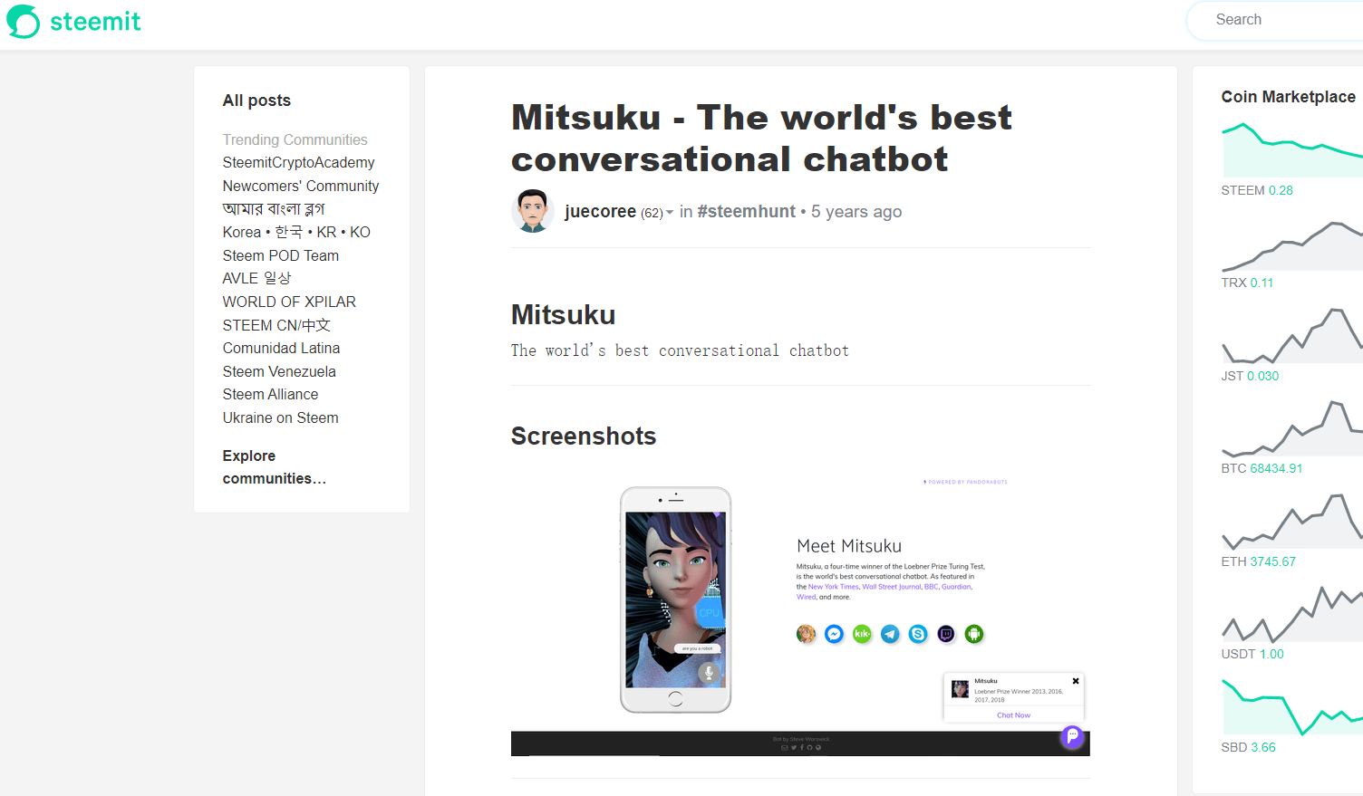The width and height of the screenshot is (1363, 796).
Task: Open the SteemitCryptoAcademy community
Action: [x=298, y=163]
